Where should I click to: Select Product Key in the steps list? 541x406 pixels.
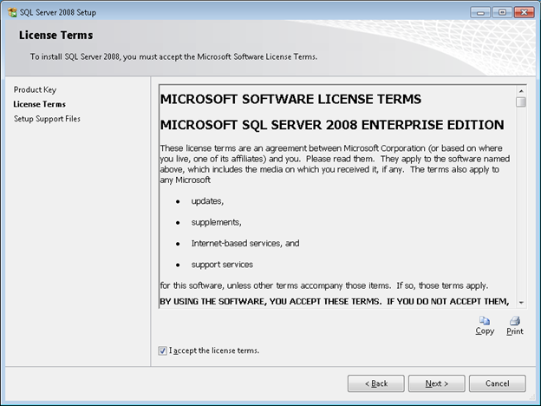pos(35,89)
